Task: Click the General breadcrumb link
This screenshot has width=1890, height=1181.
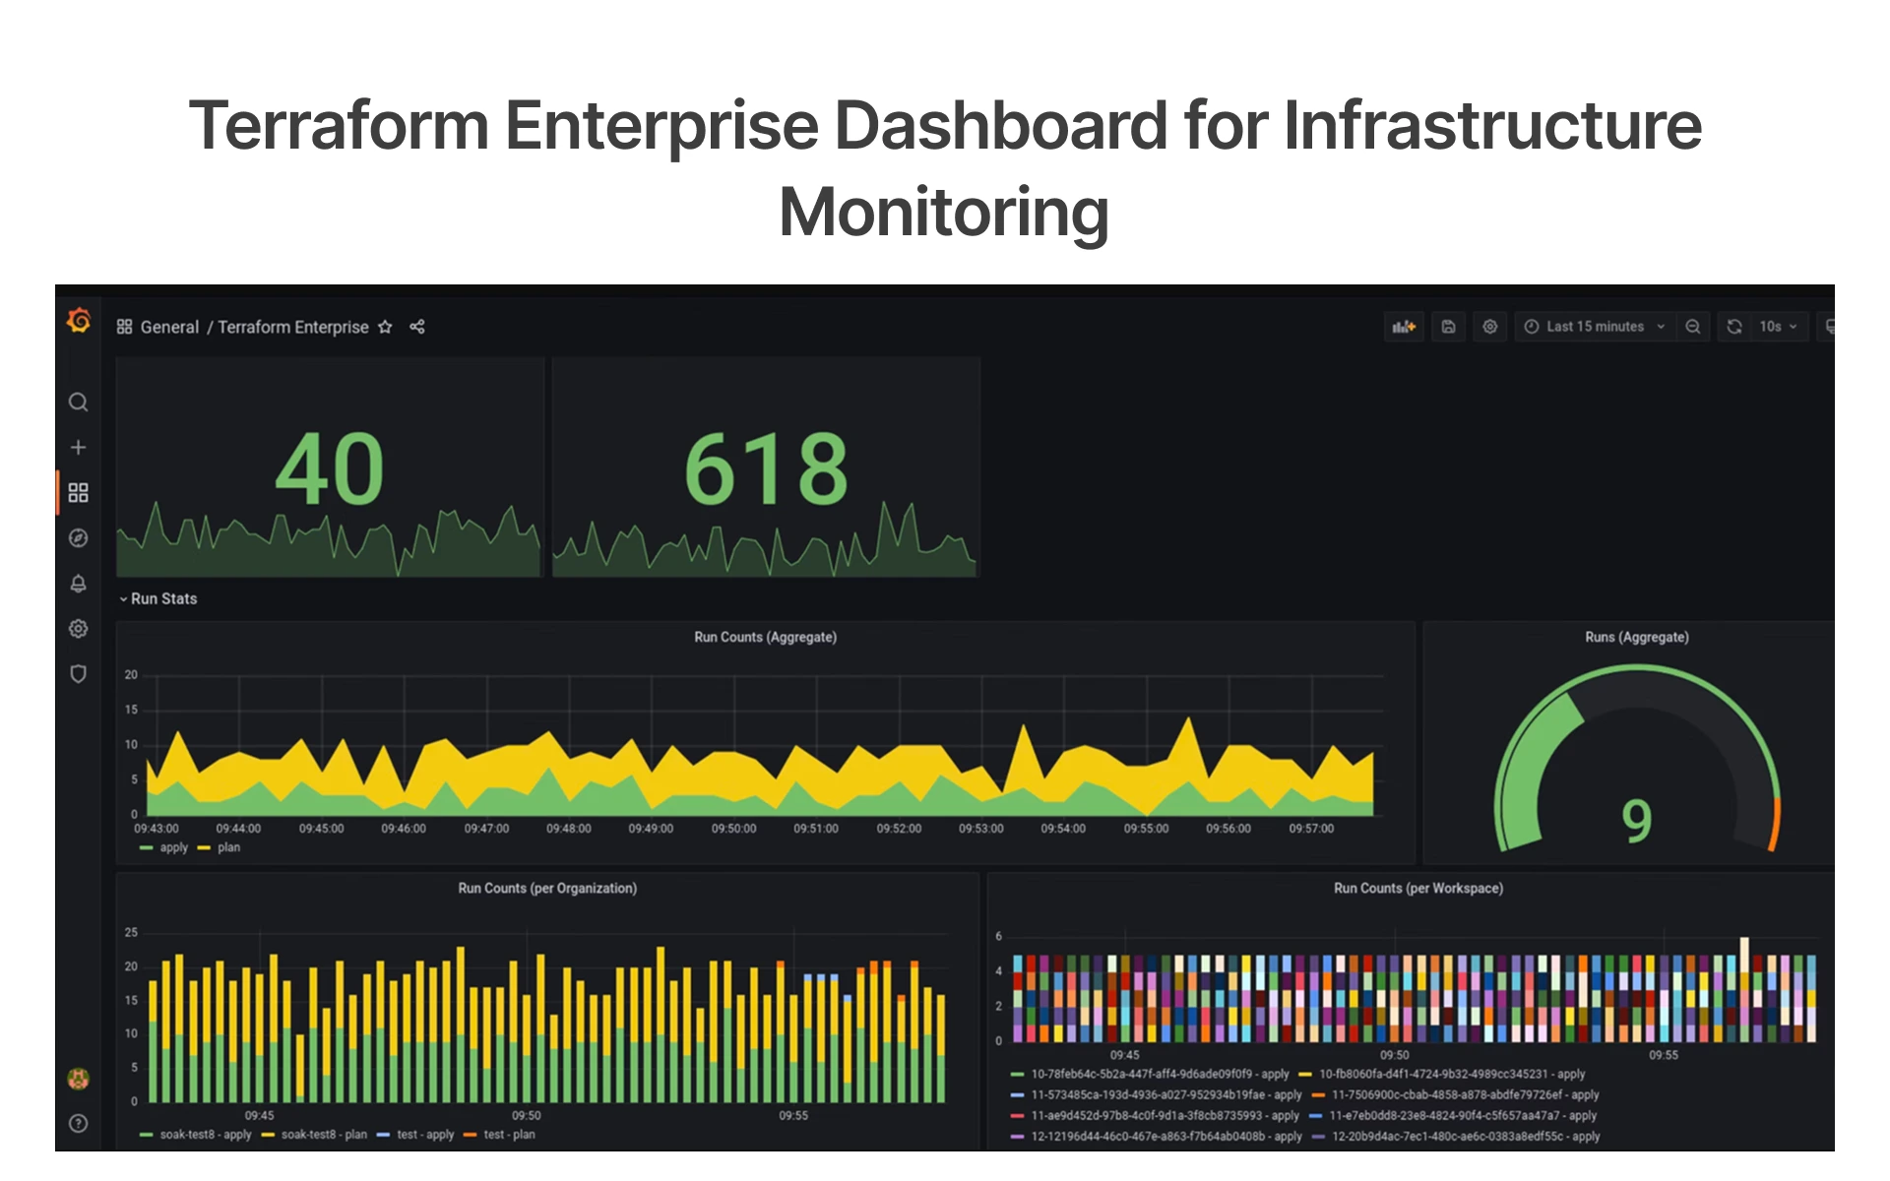Action: click(x=169, y=327)
